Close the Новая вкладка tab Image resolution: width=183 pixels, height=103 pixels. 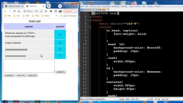(x=22, y=6)
